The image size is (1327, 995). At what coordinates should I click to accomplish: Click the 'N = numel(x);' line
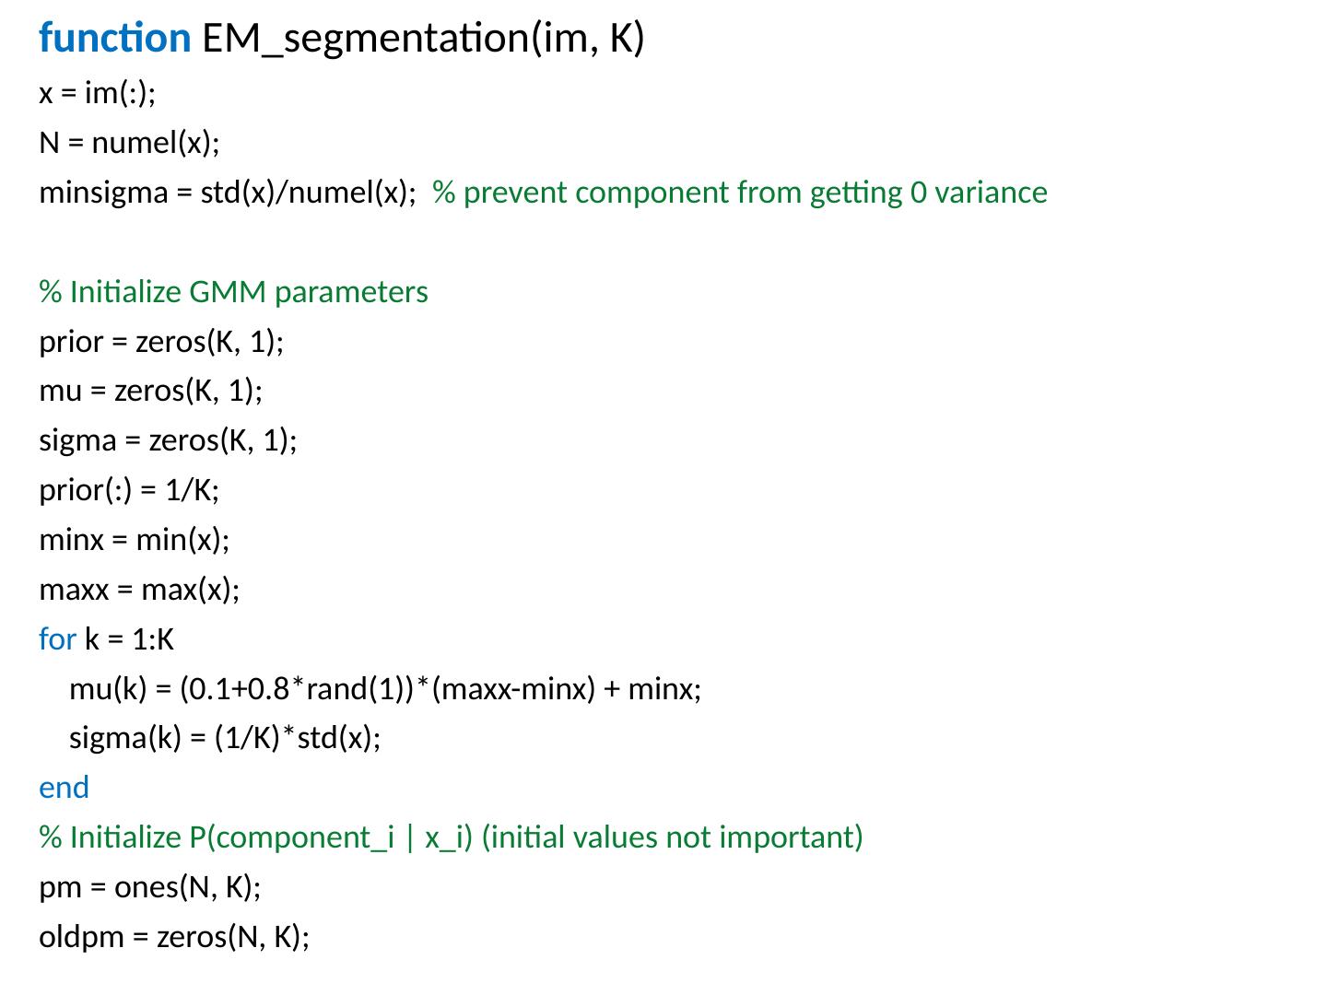click(129, 143)
